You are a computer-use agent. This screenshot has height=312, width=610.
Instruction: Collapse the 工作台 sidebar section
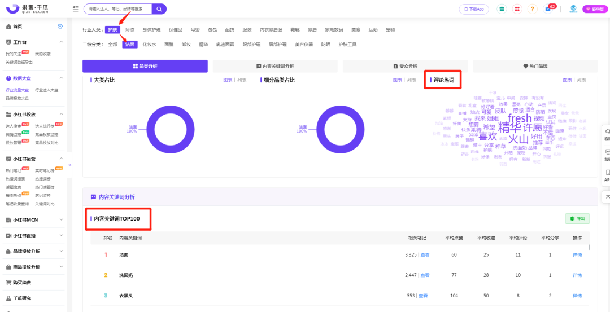[61, 42]
